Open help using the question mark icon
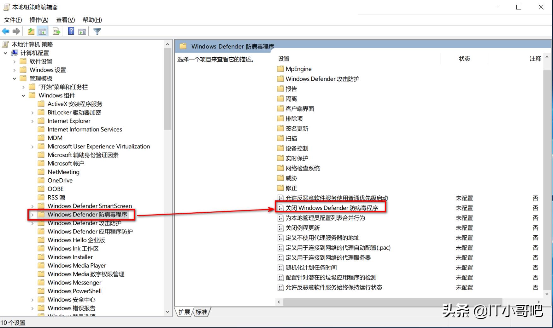This screenshot has height=328, width=553. (x=71, y=31)
